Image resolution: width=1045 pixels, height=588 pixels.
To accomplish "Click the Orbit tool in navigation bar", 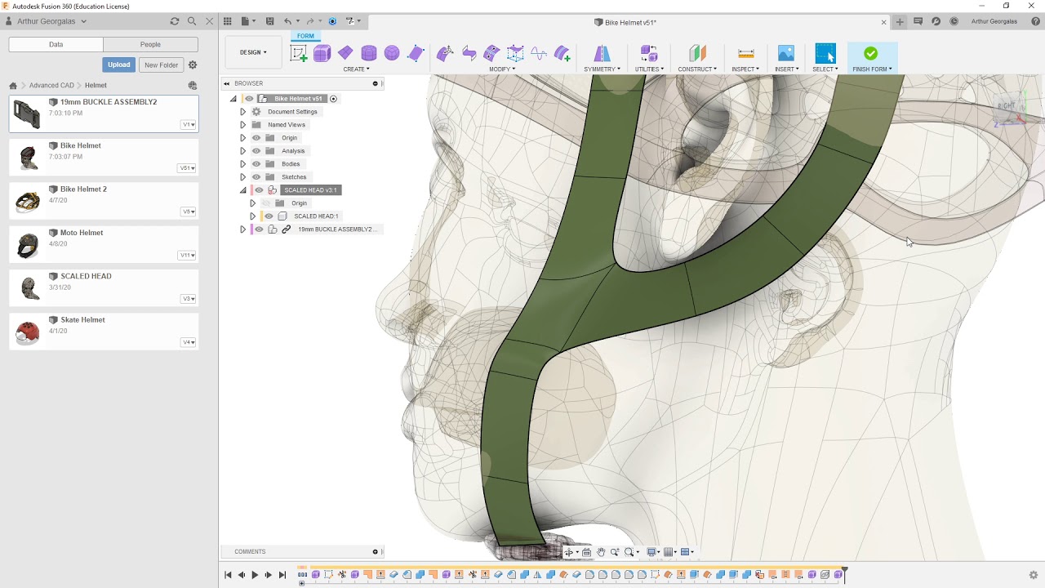I will click(x=569, y=552).
